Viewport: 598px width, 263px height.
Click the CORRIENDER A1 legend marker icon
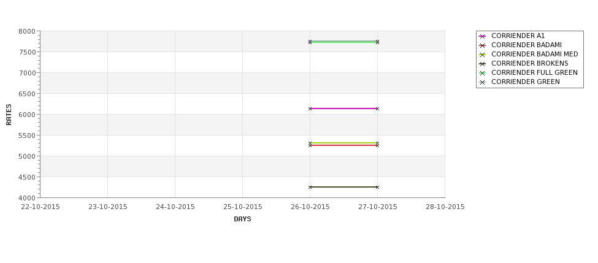pyautogui.click(x=483, y=36)
